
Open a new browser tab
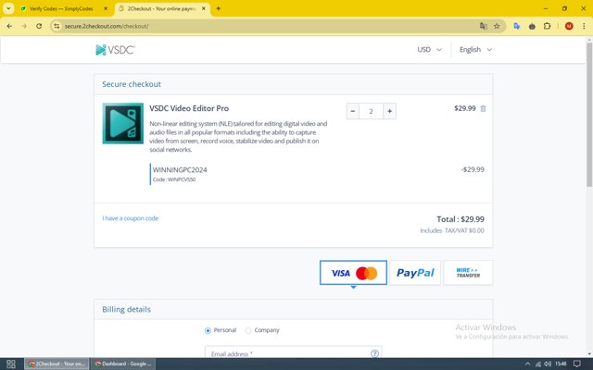(219, 8)
